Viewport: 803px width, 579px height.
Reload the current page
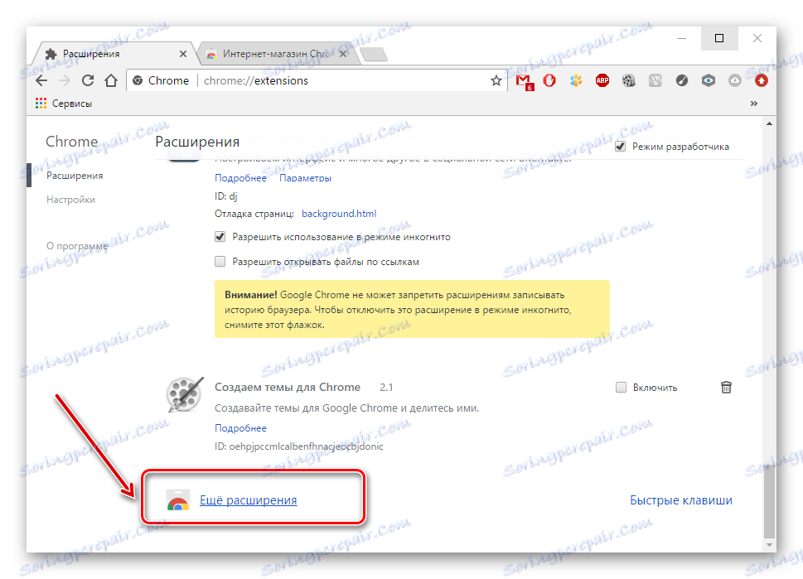coord(88,80)
